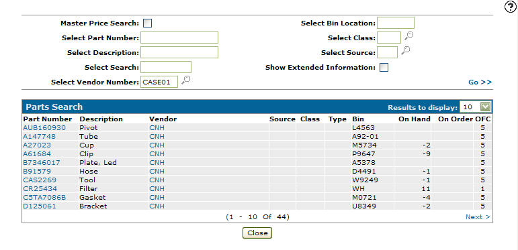
Task: Open the help question mark icon
Action: click(511, 7)
